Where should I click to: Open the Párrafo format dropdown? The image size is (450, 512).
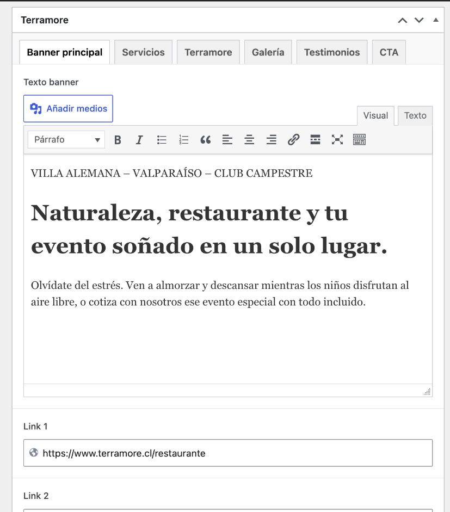66,140
